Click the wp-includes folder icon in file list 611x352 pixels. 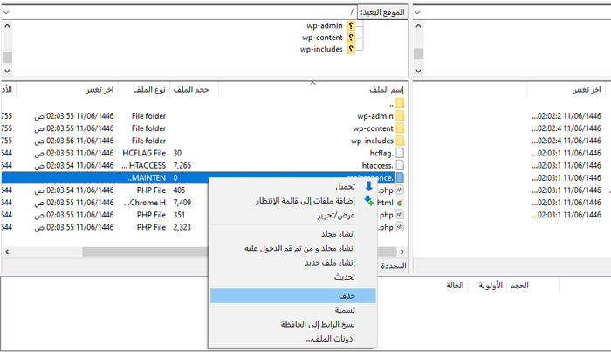pos(400,141)
